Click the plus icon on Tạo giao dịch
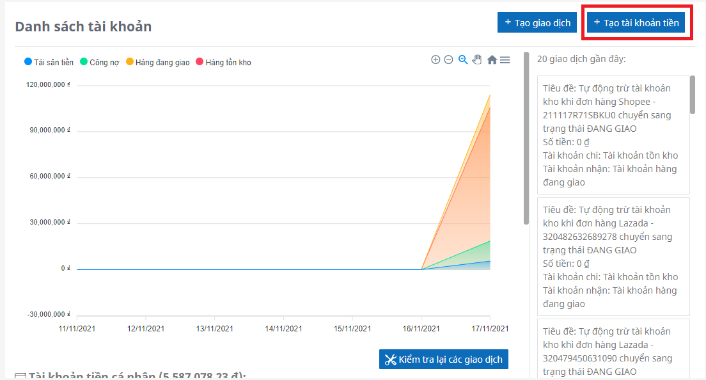 508,22
